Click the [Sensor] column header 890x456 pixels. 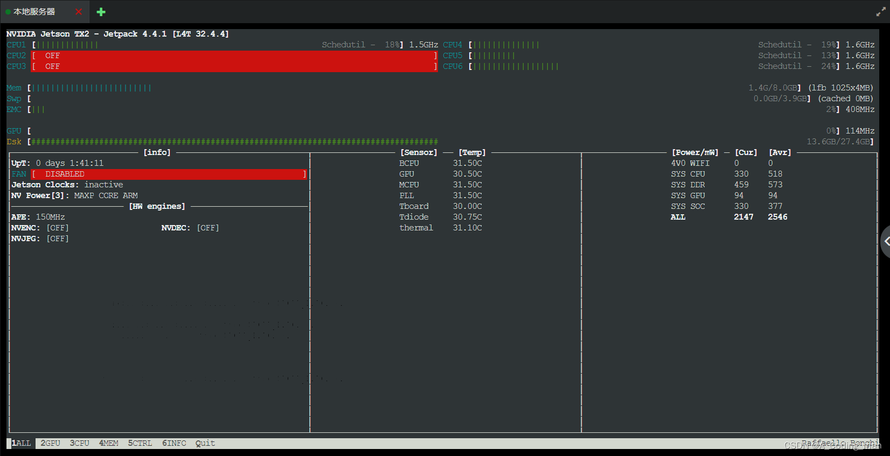coord(419,152)
